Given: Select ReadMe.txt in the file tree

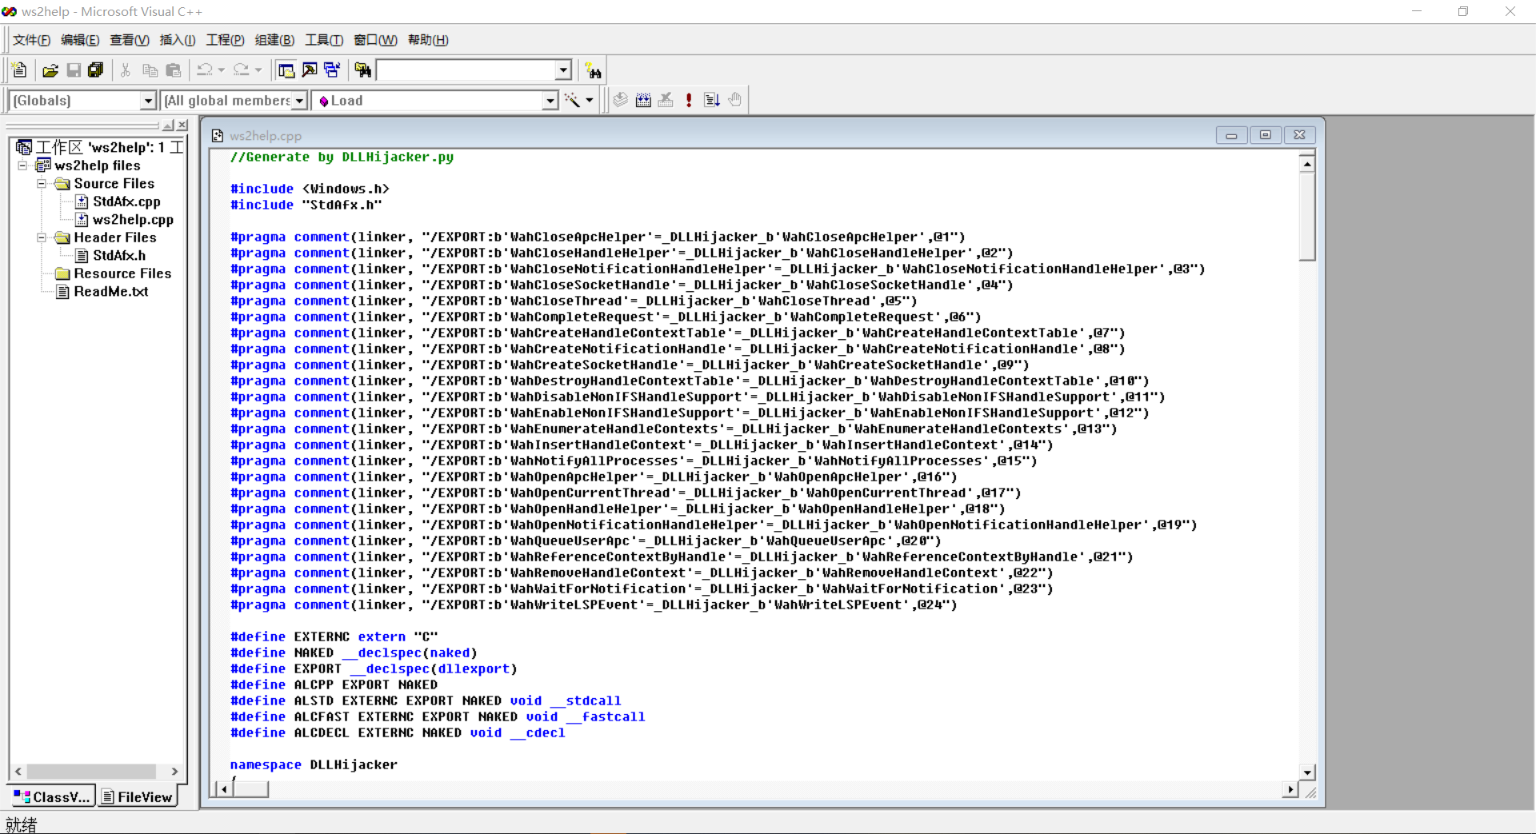Looking at the screenshot, I should point(111,291).
